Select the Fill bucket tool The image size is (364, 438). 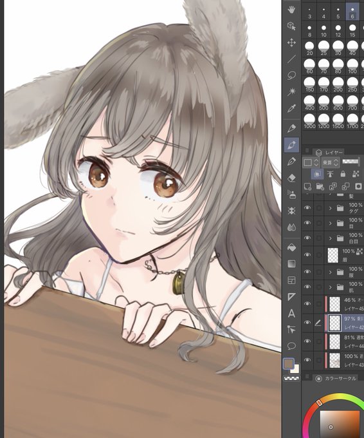coord(291,247)
